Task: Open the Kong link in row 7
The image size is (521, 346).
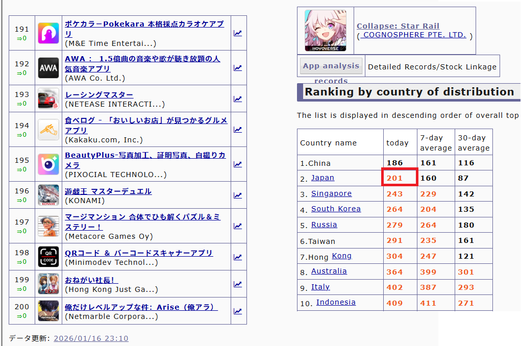Action: click(x=342, y=256)
